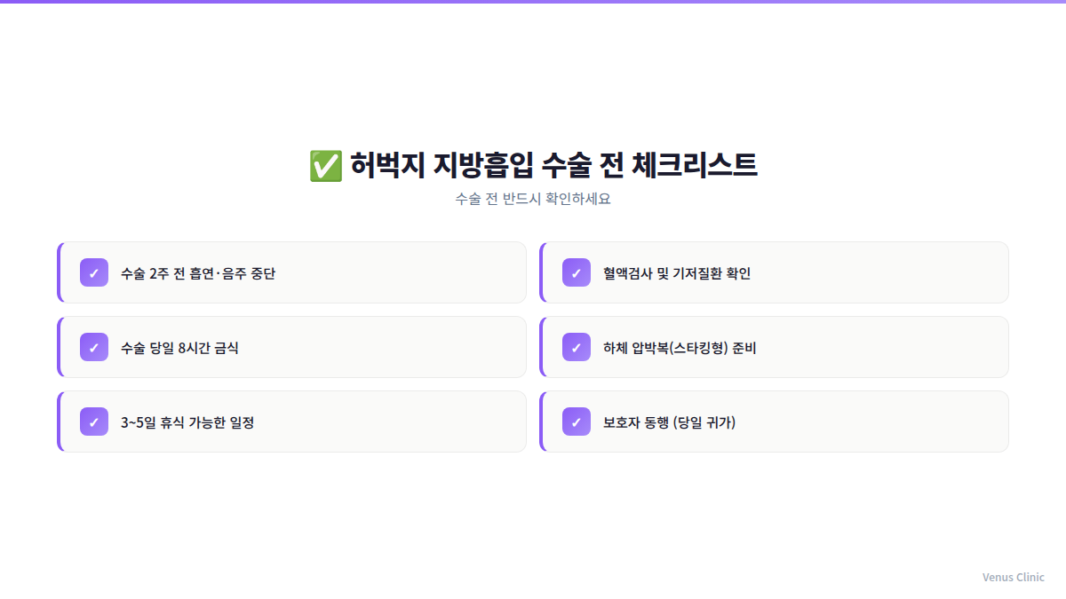This screenshot has width=1066, height=599.
Task: Click the 수술 전 반드시 확인하세요 subtitle
Action: (x=533, y=199)
